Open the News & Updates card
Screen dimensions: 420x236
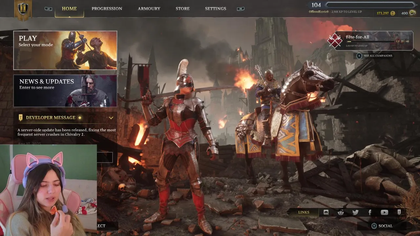65,91
